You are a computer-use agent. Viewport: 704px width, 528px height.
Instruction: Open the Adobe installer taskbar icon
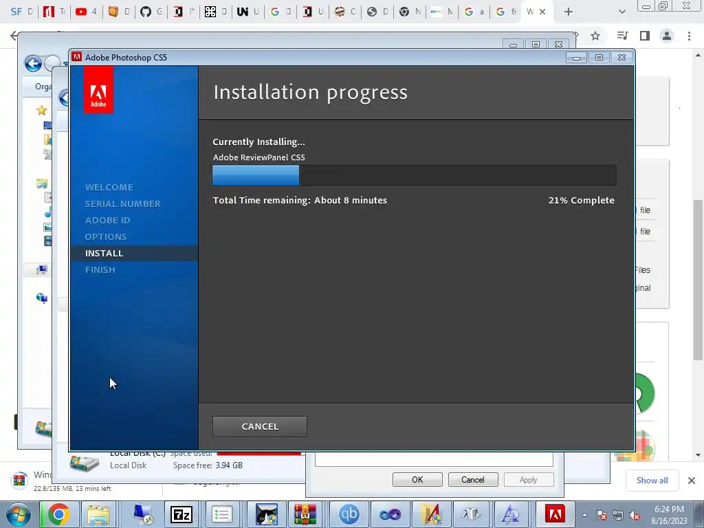pos(555,514)
